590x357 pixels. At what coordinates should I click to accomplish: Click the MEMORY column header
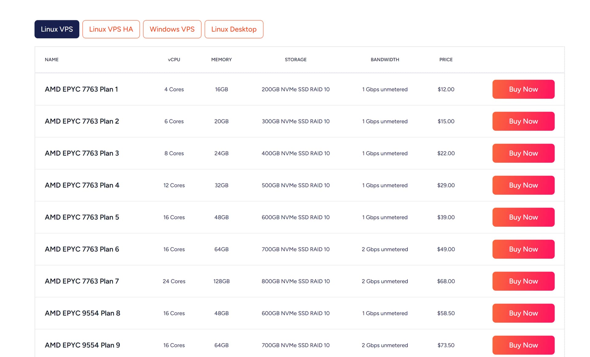click(222, 60)
